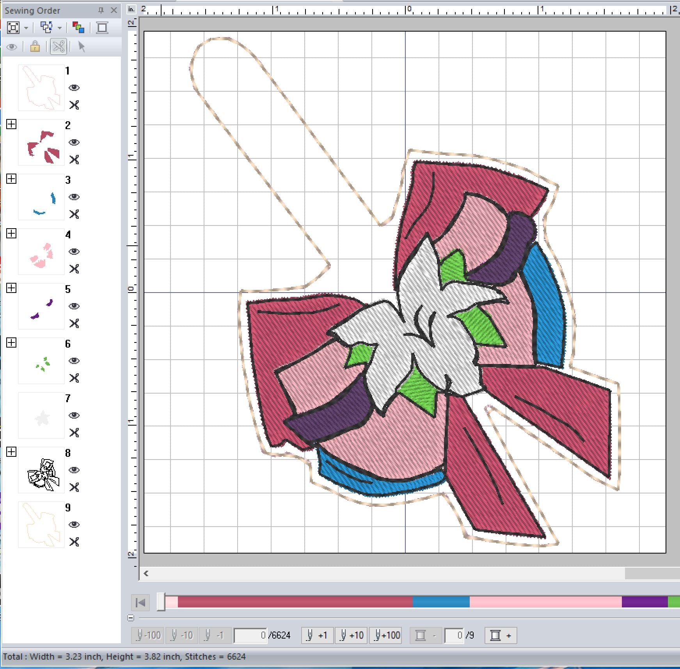Click scissors icon for sewing item 6
Image resolution: width=680 pixels, height=669 pixels.
point(74,378)
